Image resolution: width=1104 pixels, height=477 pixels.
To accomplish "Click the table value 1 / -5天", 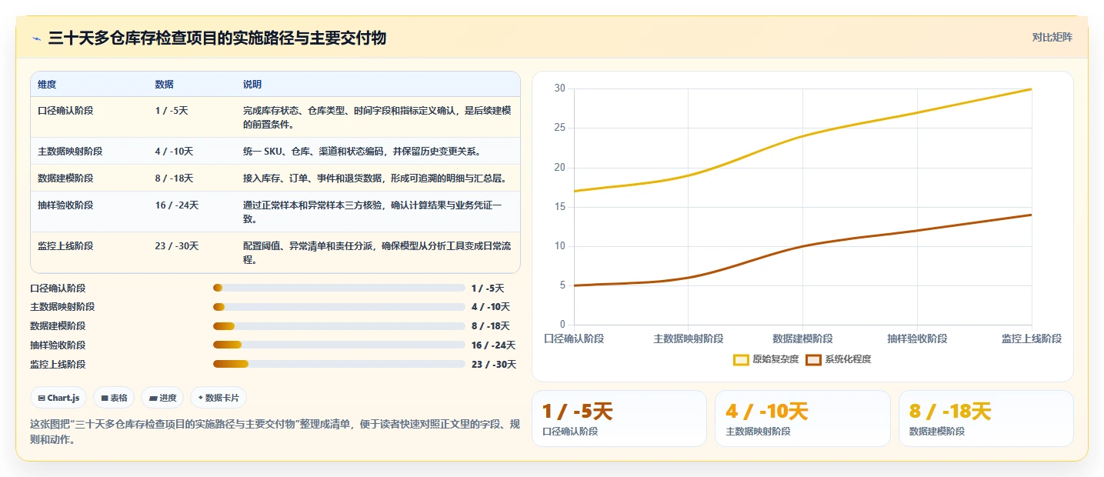I will point(172,111).
